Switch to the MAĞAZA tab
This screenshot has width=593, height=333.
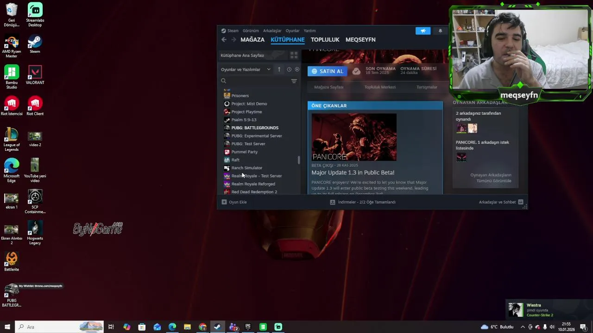coord(252,40)
